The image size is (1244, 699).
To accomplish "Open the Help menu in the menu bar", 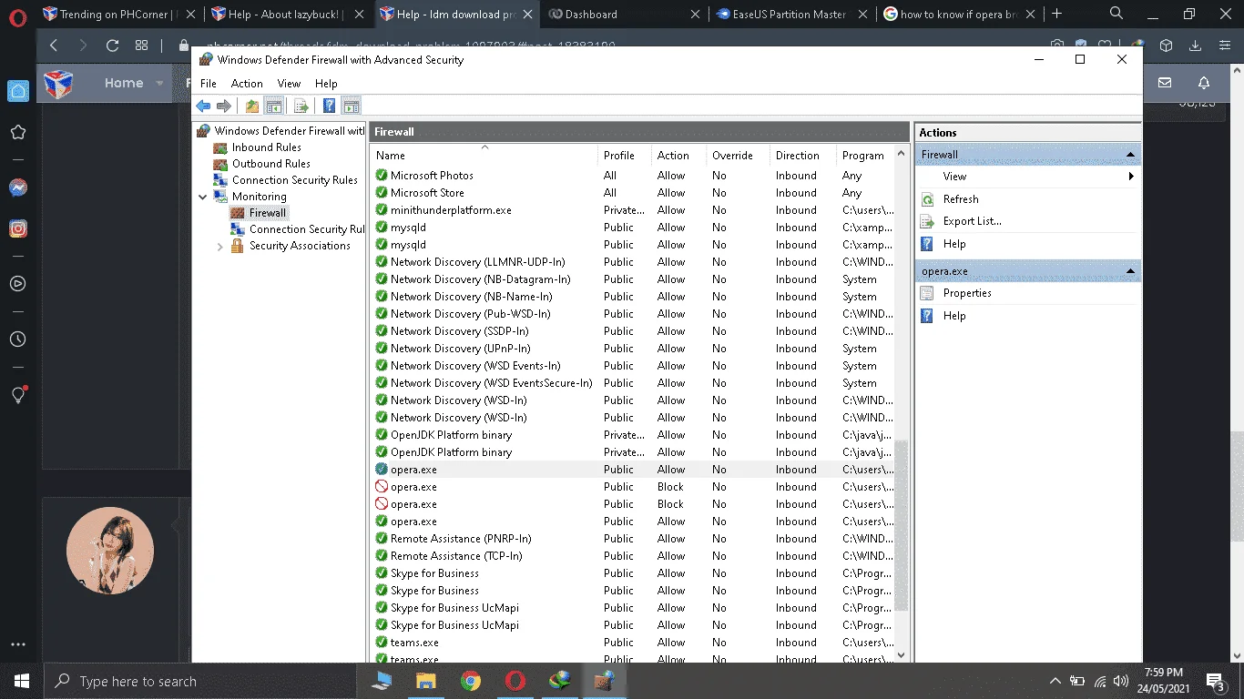I will (326, 84).
